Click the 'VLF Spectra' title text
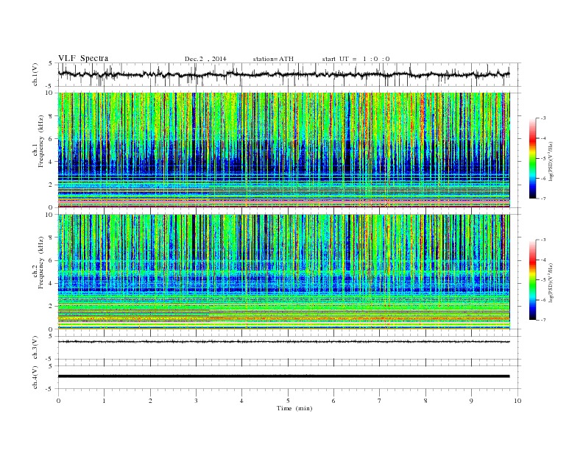 click(x=83, y=58)
